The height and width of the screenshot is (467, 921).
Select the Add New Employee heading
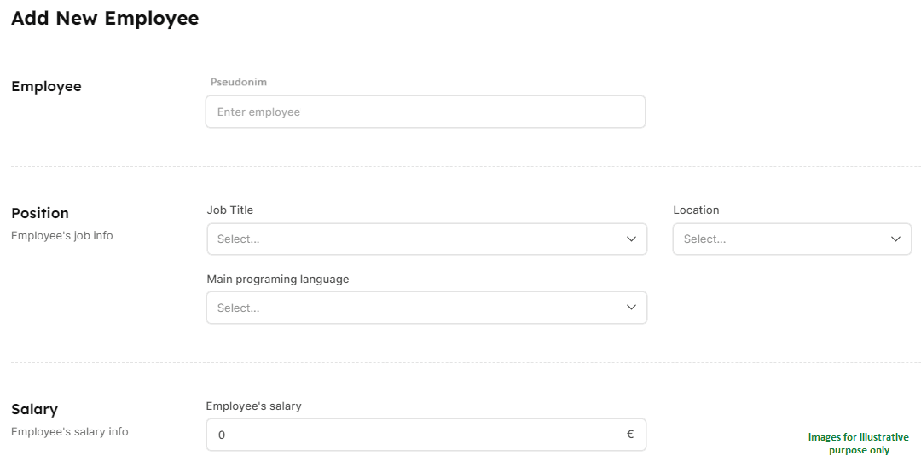point(105,19)
